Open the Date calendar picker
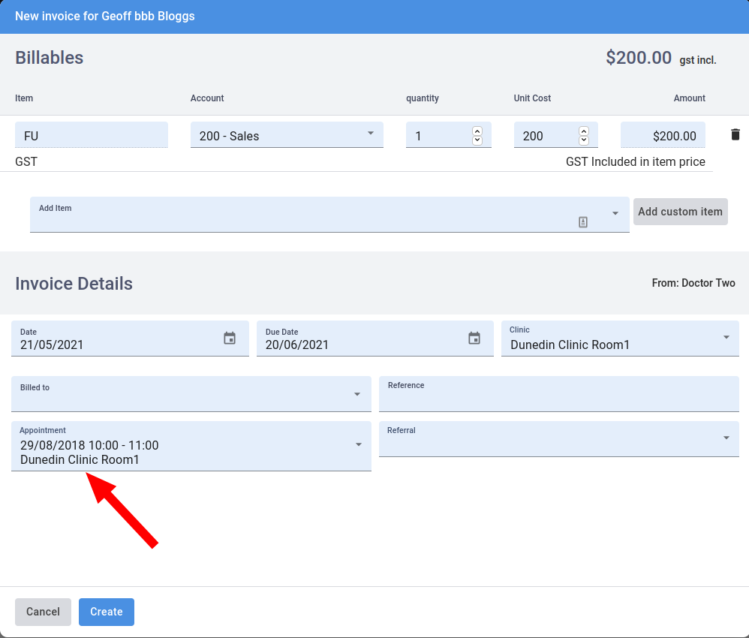The height and width of the screenshot is (638, 749). pyautogui.click(x=229, y=339)
